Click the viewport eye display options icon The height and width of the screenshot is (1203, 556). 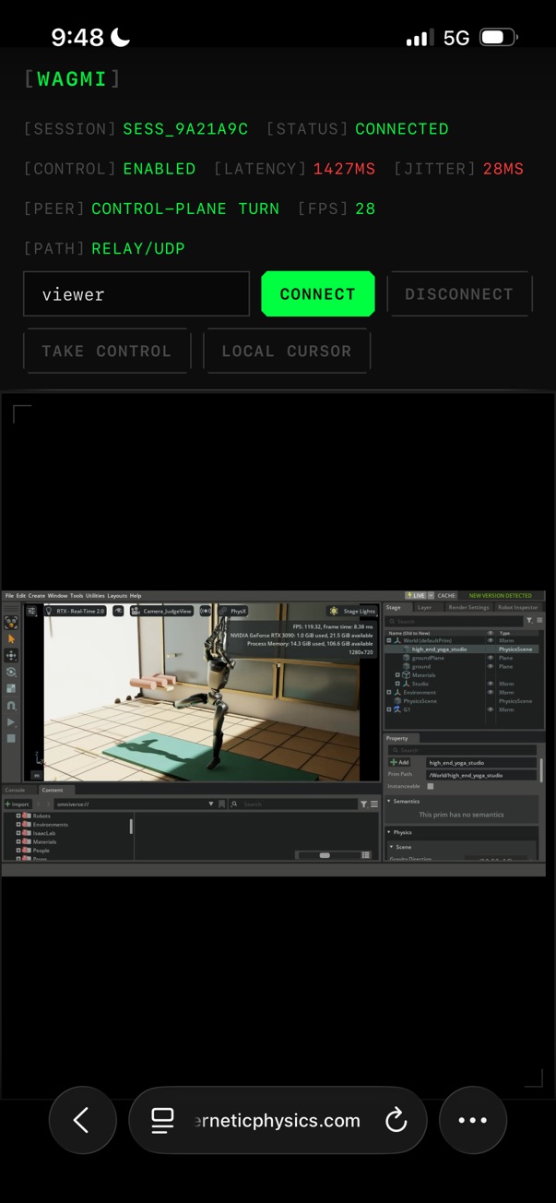coord(118,611)
